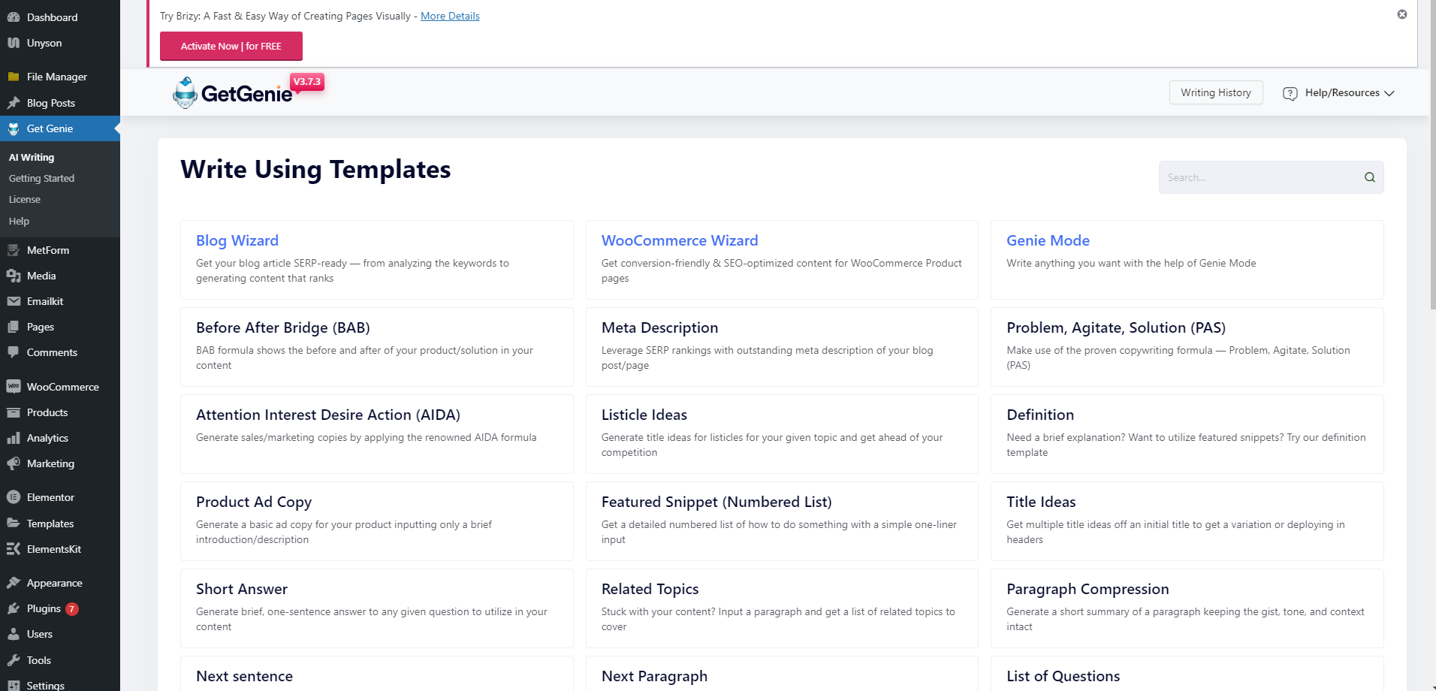Screen dimensions: 1436x691
Task: Select the Attention Interest Desire Action (AIDA) template
Action: (377, 434)
